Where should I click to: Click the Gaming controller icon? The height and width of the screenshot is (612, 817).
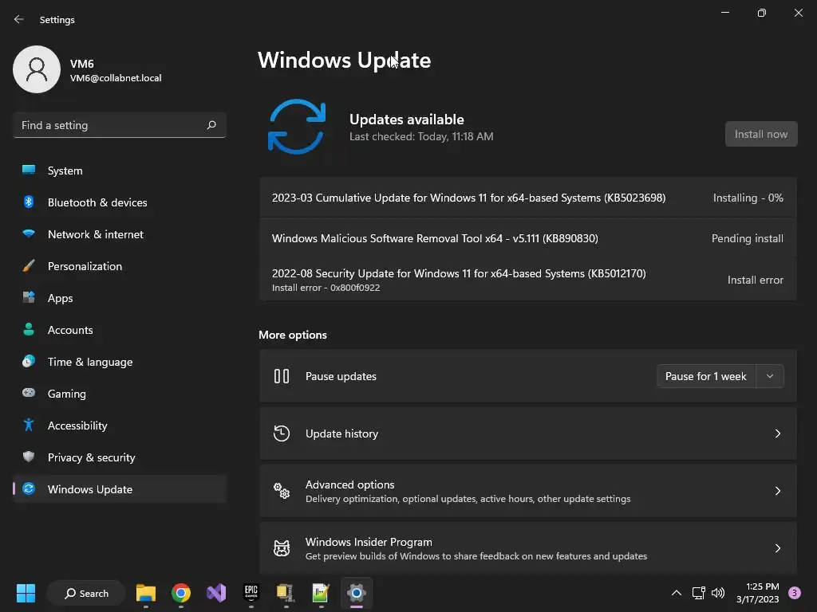tap(29, 393)
